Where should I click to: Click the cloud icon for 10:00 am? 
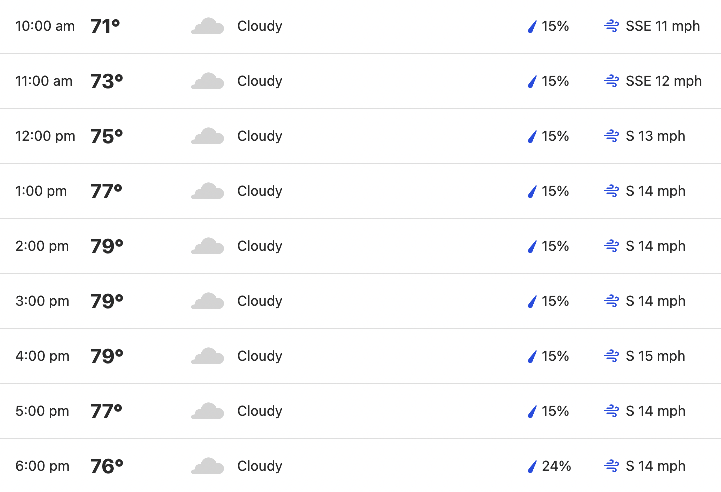point(208,26)
